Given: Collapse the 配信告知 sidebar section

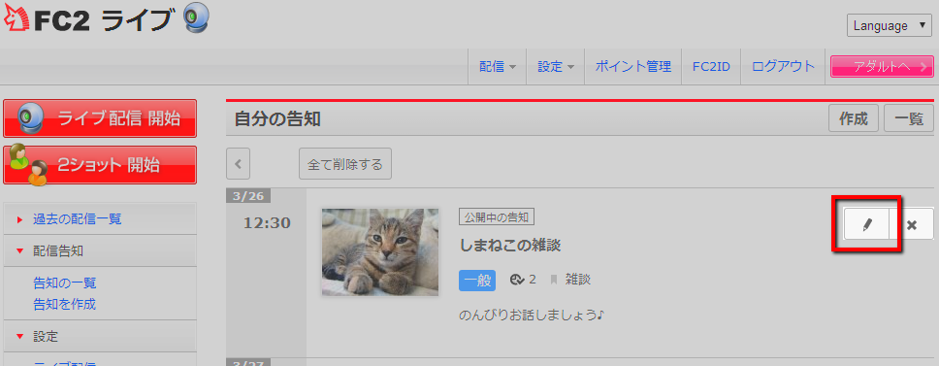Looking at the screenshot, I should pos(100,250).
